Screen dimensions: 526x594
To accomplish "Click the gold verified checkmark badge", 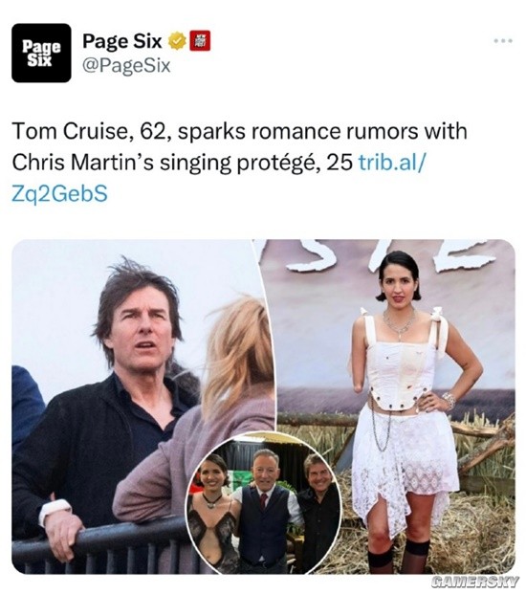I will click(x=177, y=41).
